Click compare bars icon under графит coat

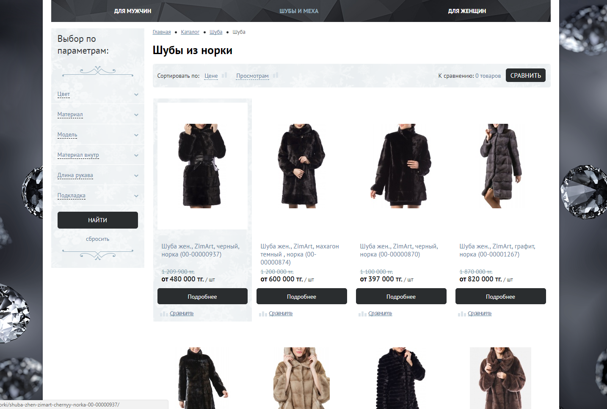pos(462,314)
